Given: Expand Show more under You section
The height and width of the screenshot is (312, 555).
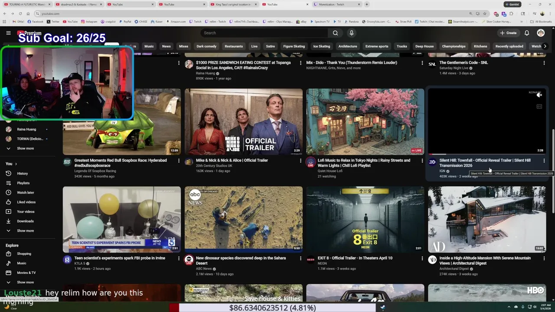Looking at the screenshot, I should (x=28, y=231).
